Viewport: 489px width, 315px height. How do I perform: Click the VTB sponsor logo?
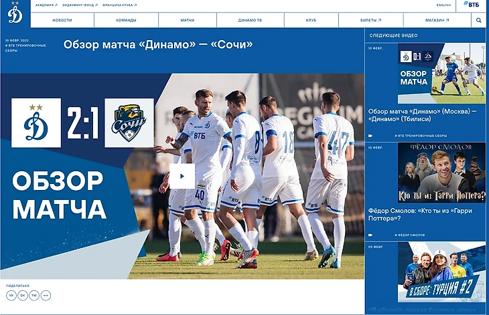pyautogui.click(x=471, y=5)
